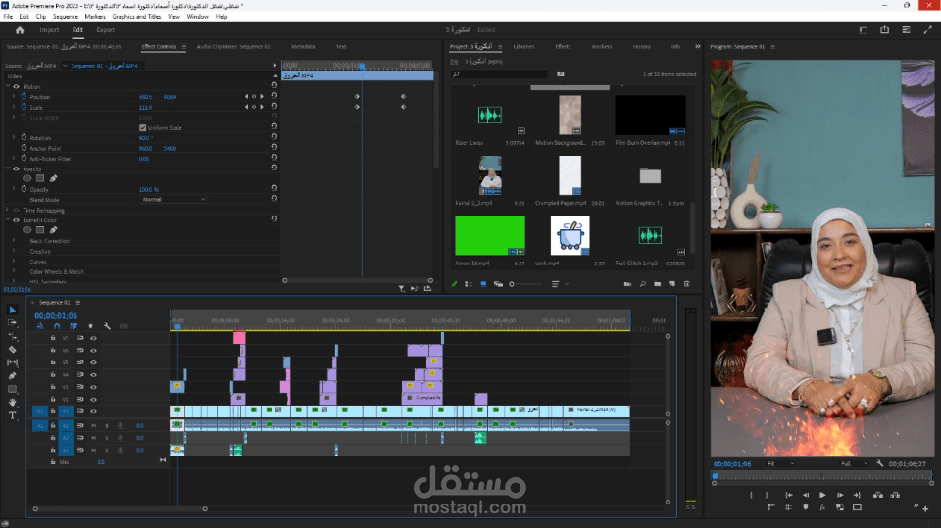Toggle lock on track V6

pyautogui.click(x=53, y=350)
